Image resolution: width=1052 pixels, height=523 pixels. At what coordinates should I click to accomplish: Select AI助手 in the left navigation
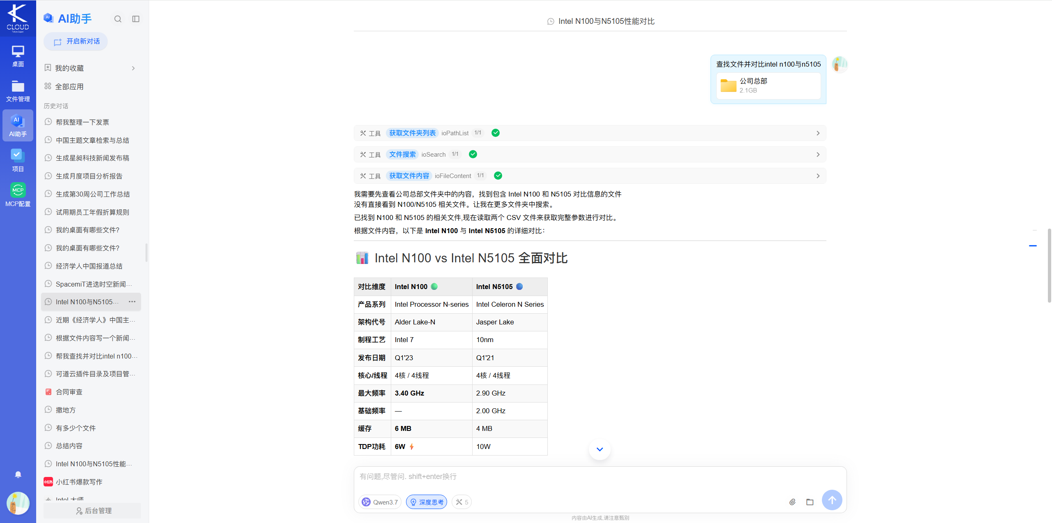coord(18,126)
